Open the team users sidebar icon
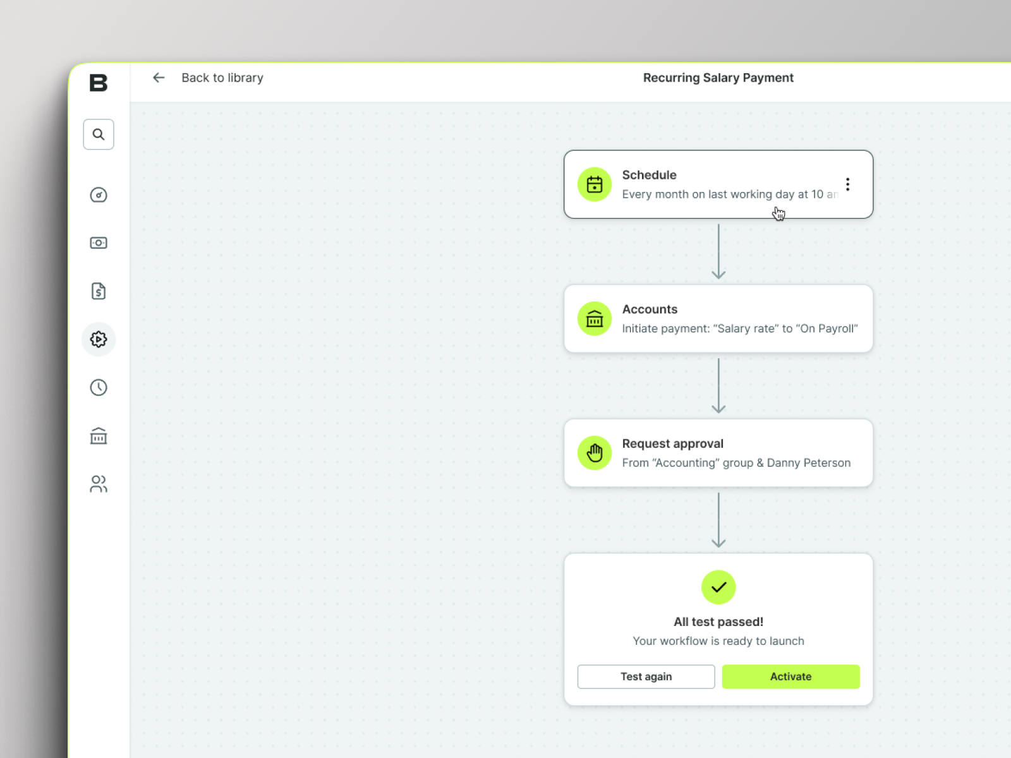The width and height of the screenshot is (1011, 758). 99,484
